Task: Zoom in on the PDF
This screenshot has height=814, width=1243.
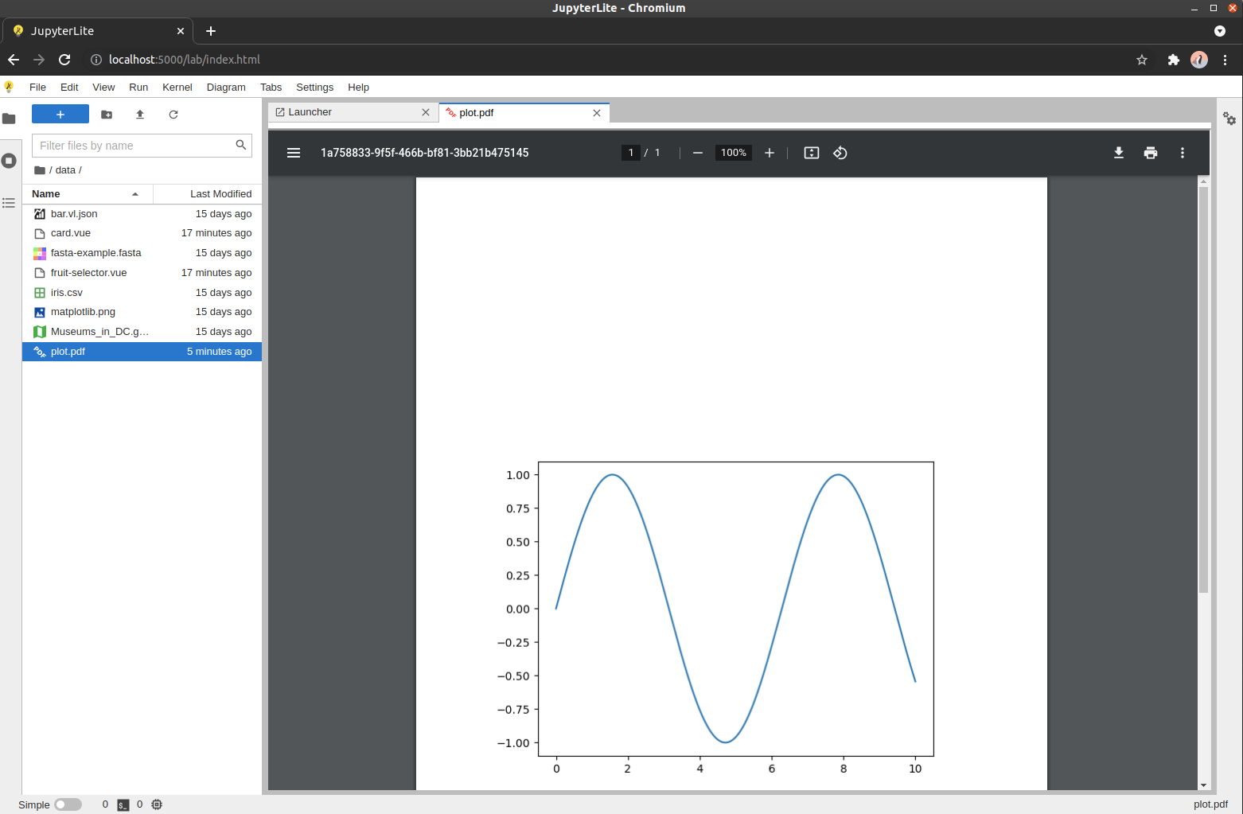Action: 769,153
